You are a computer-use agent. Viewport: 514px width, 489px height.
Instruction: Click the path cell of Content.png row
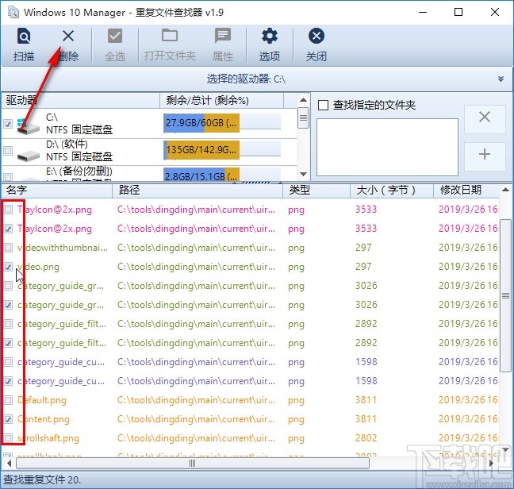(196, 419)
